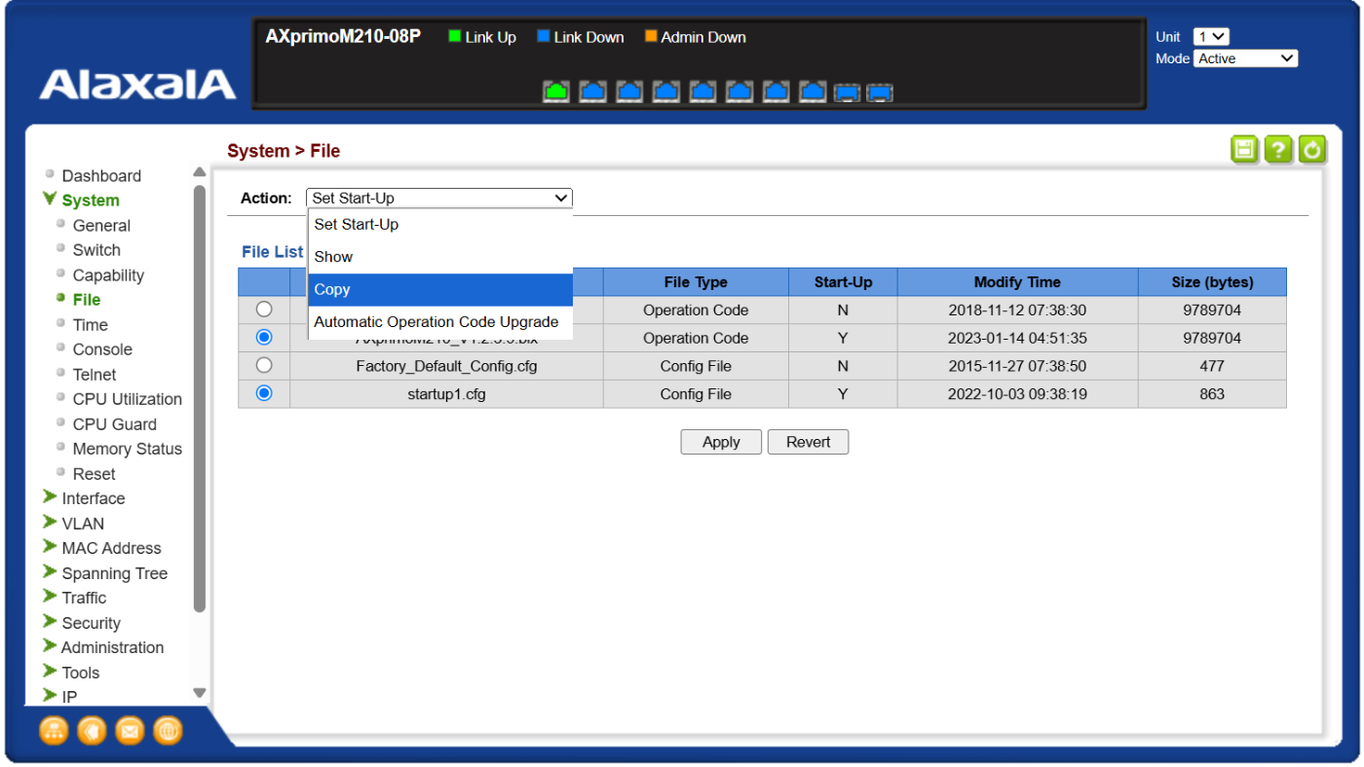The height and width of the screenshot is (767, 1364).
Task: Choose Copy in Action list
Action: tap(440, 289)
